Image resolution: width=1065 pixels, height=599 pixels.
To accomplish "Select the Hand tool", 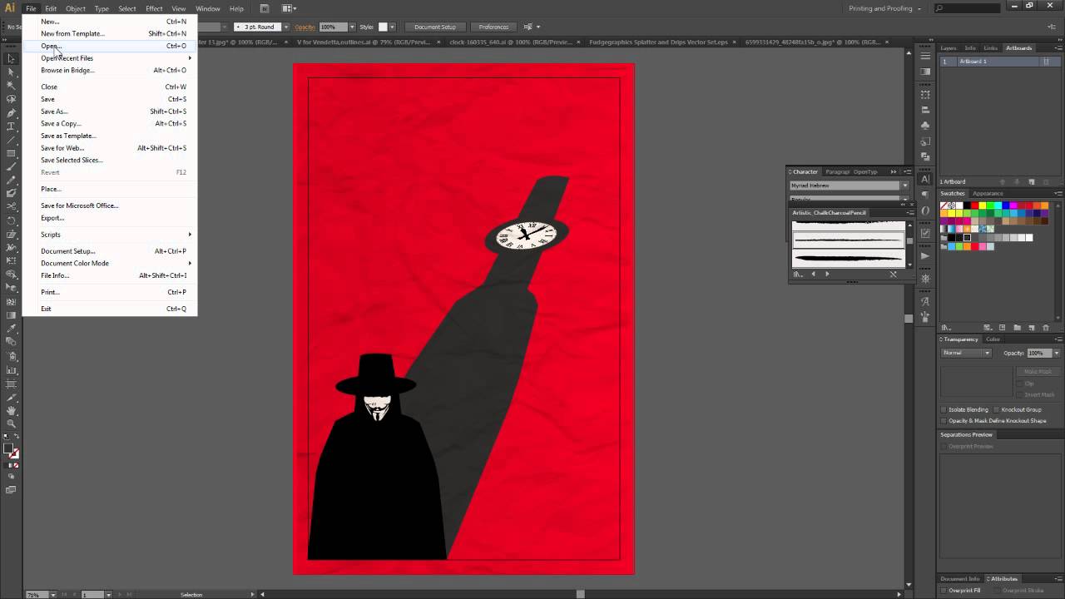I will coord(11,410).
